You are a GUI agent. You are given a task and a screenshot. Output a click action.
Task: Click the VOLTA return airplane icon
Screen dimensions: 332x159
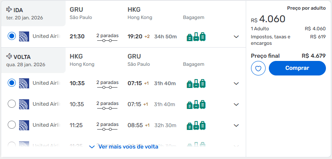tap(9, 56)
